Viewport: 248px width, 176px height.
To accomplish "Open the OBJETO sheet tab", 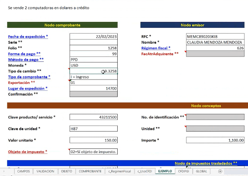I will click(x=66, y=171).
